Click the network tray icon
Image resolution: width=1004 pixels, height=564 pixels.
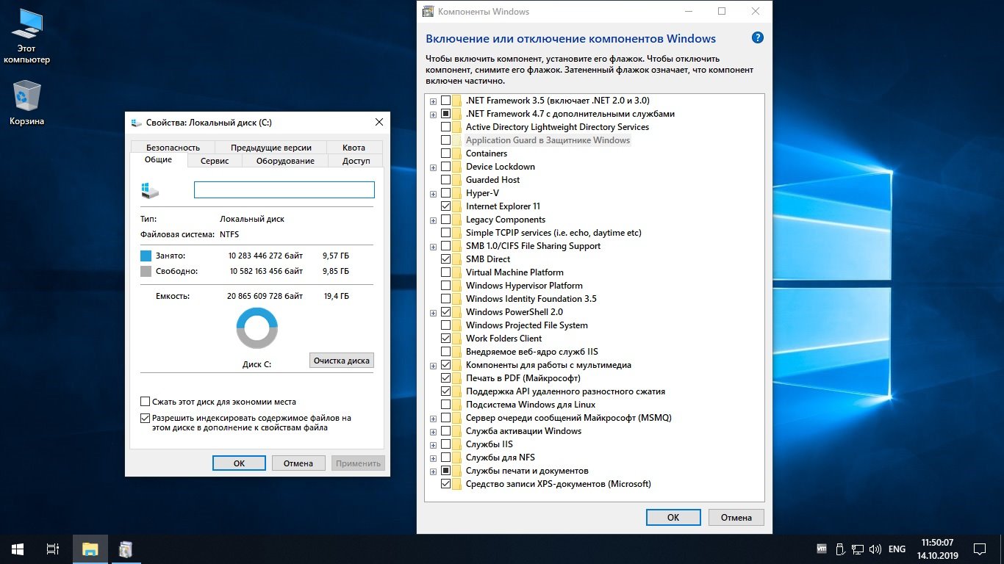click(x=857, y=549)
